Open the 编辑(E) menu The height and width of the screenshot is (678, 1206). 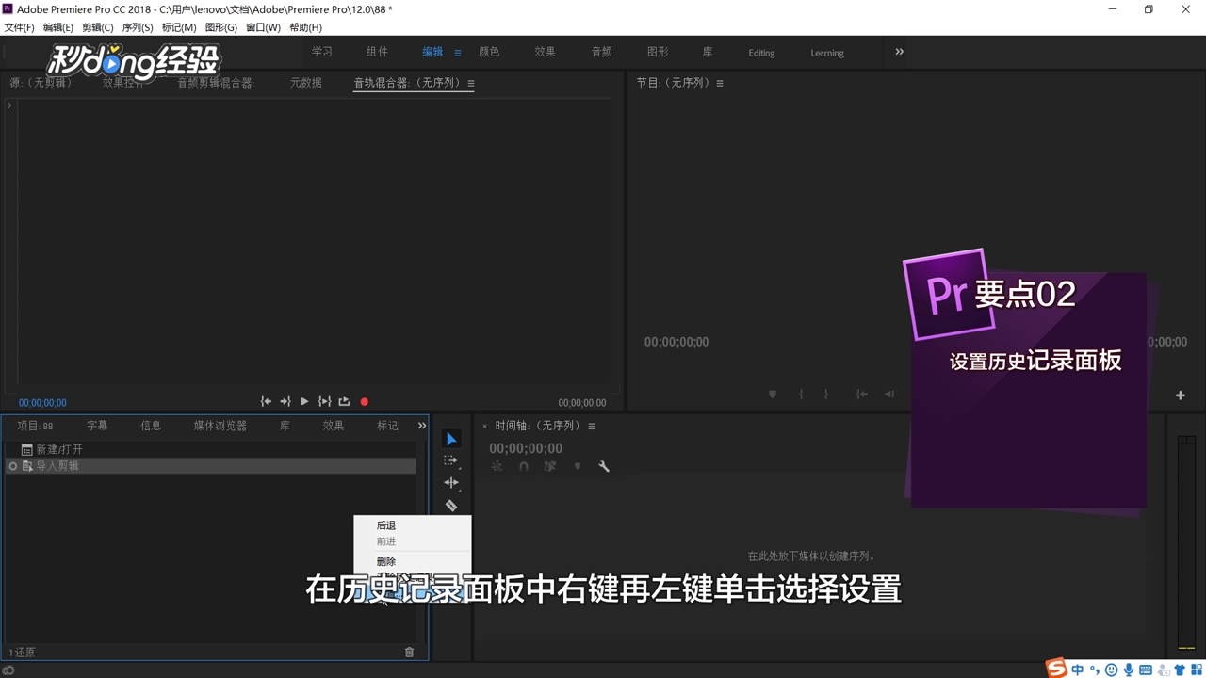[58, 27]
